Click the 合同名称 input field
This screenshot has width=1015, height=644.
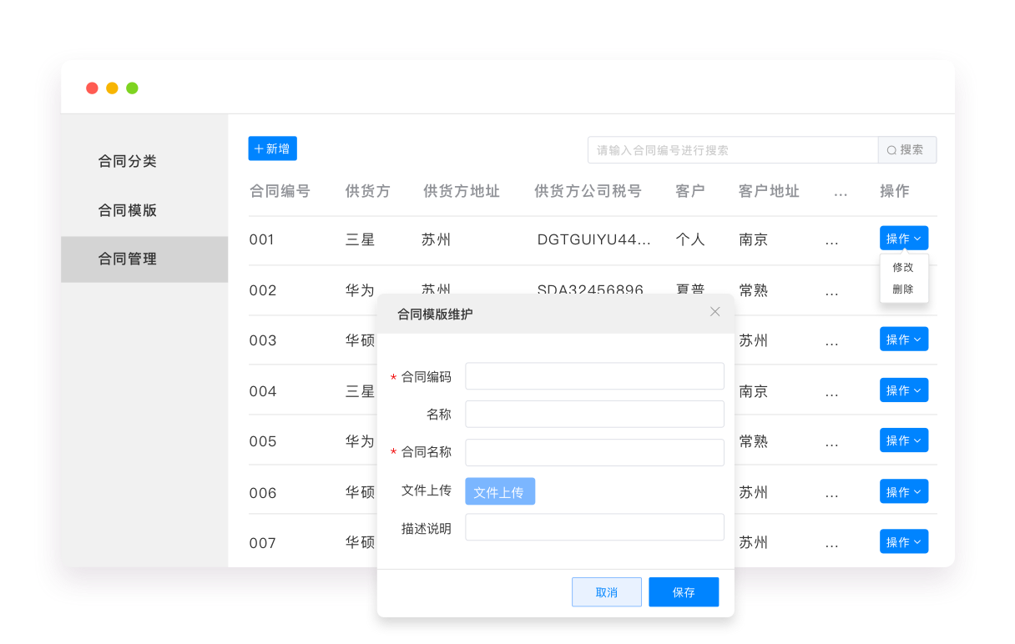click(594, 452)
